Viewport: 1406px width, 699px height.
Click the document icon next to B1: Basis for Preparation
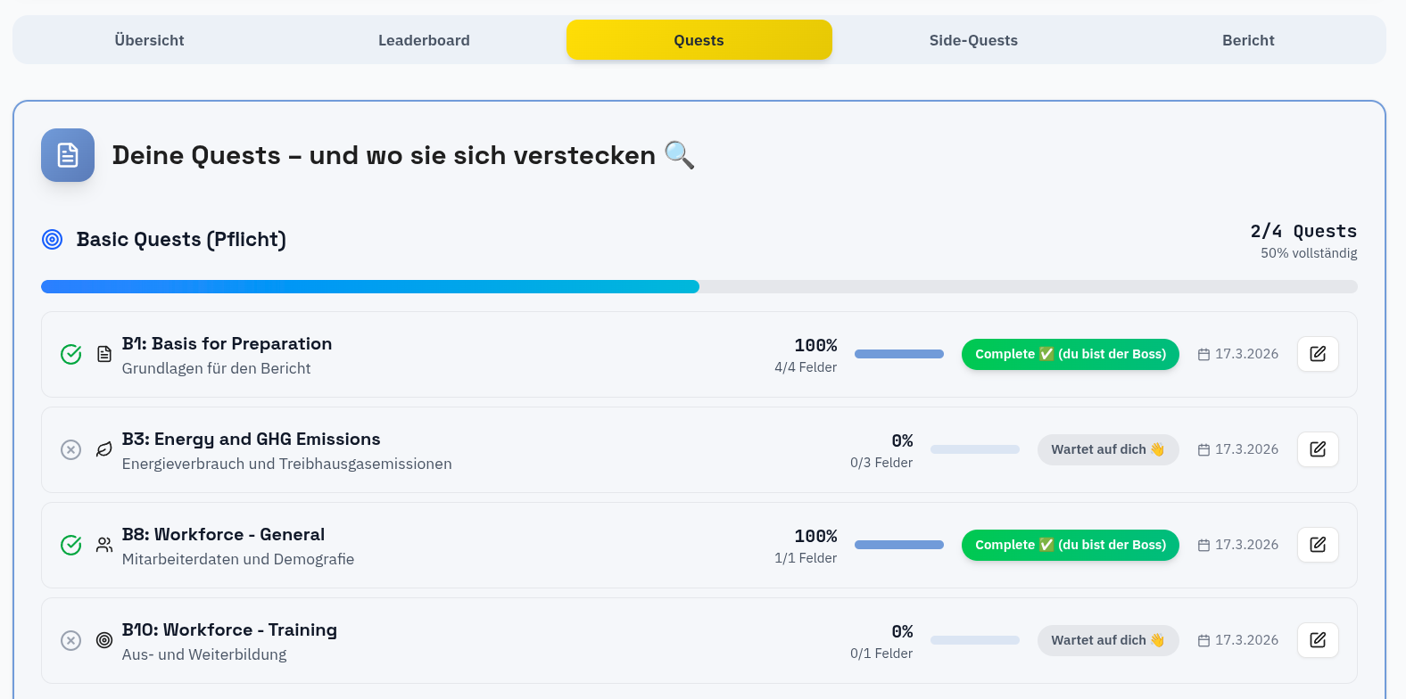(103, 354)
